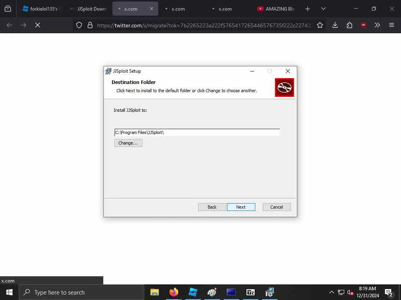401x300 pixels.
Task: Open uBlock Origin extension icon
Action: coord(363,25)
